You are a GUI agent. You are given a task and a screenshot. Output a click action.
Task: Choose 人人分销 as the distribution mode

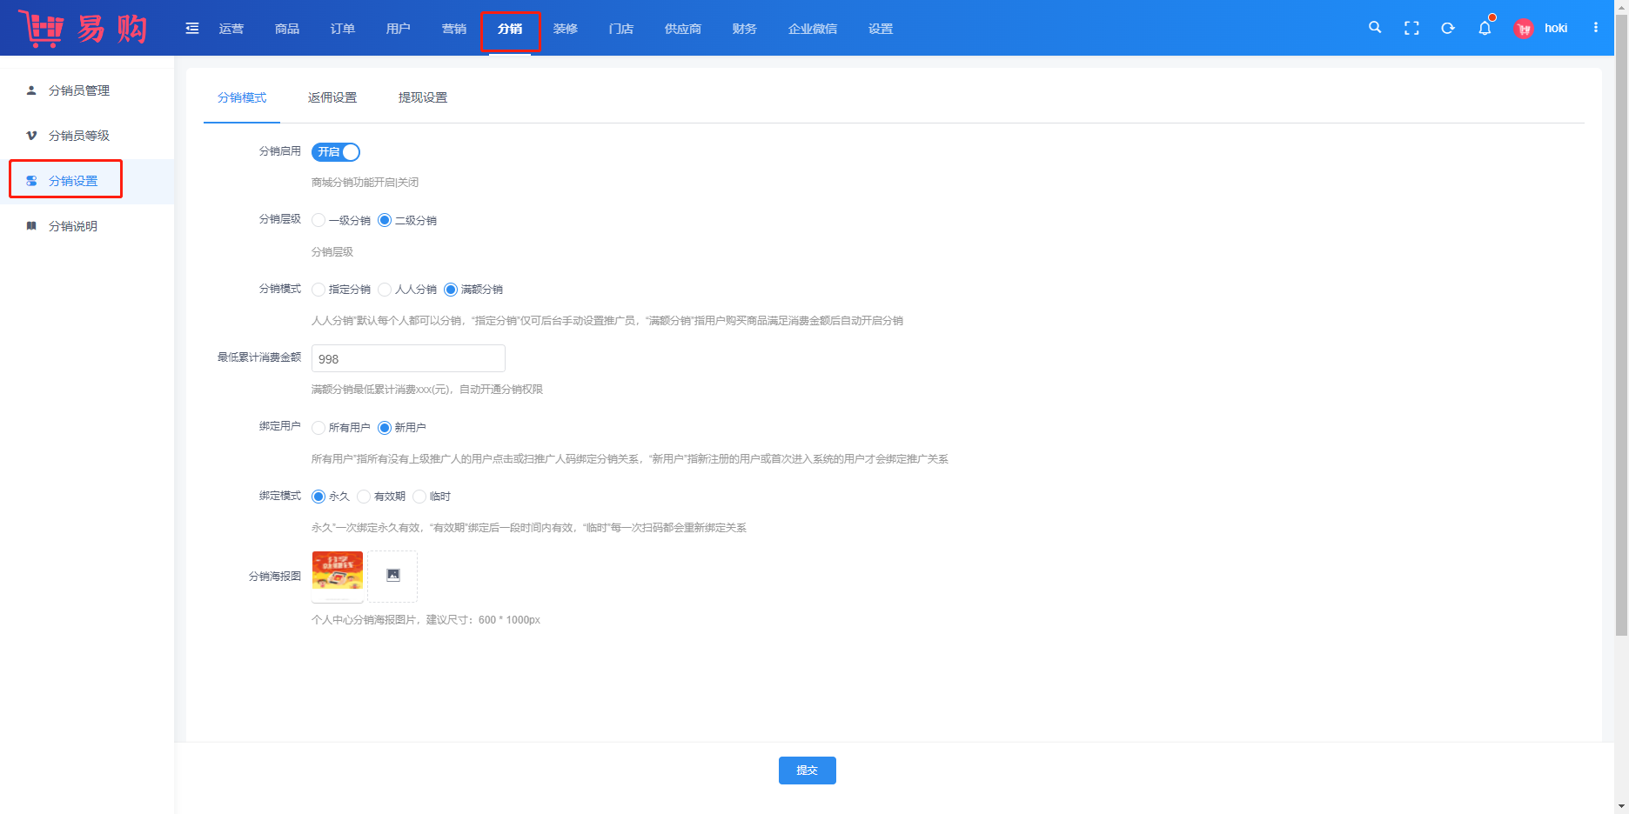click(385, 290)
